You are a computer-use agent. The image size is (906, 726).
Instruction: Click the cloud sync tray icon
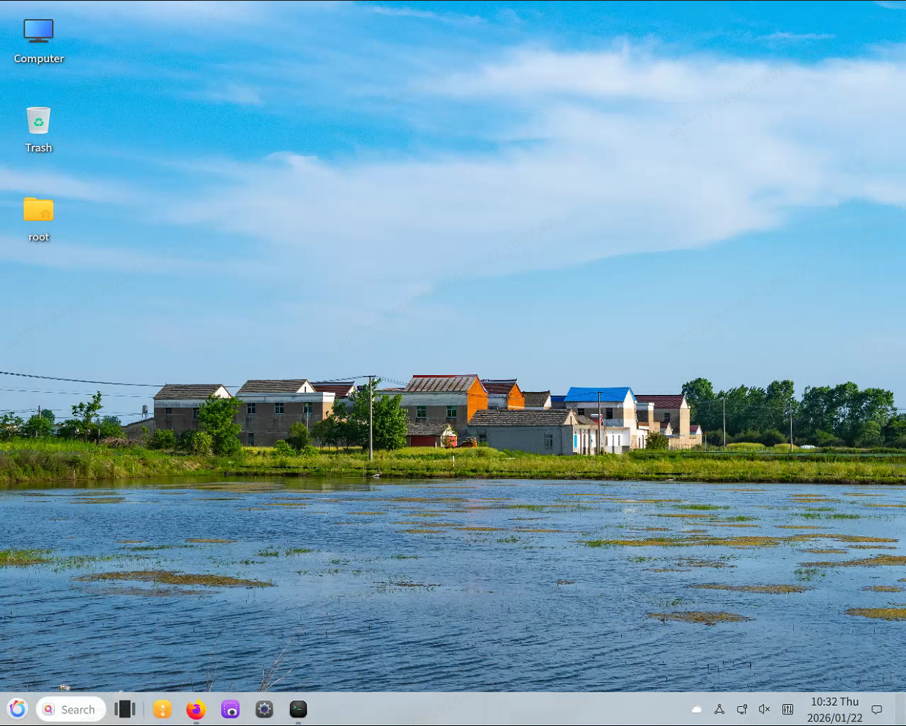point(697,709)
